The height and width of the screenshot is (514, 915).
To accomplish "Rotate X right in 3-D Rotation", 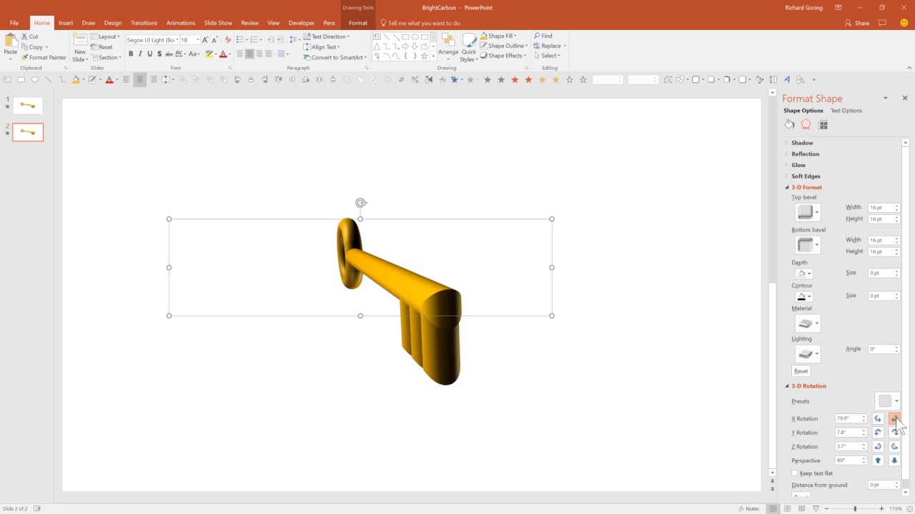I will [x=894, y=419].
